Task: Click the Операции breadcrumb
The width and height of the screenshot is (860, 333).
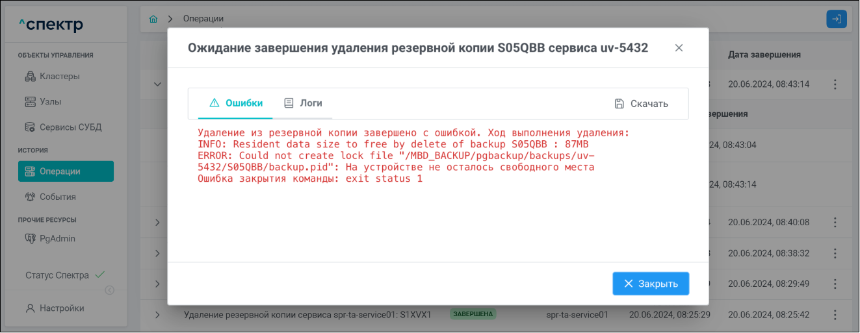Action: point(203,19)
